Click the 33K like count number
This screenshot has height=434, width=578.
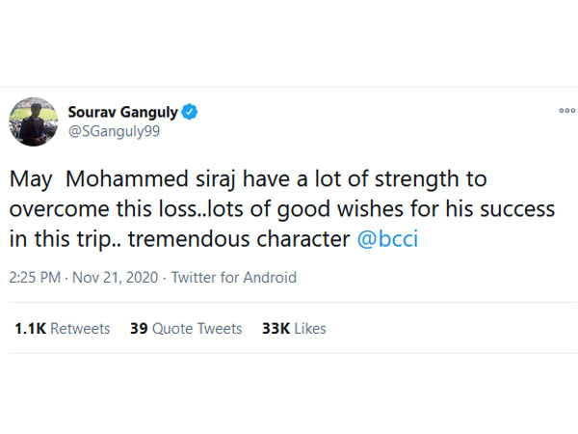click(x=276, y=329)
